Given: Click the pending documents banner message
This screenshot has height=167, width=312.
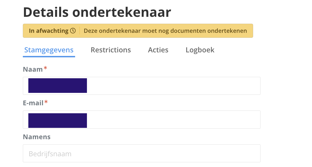Looking at the screenshot, I should coord(165,31).
